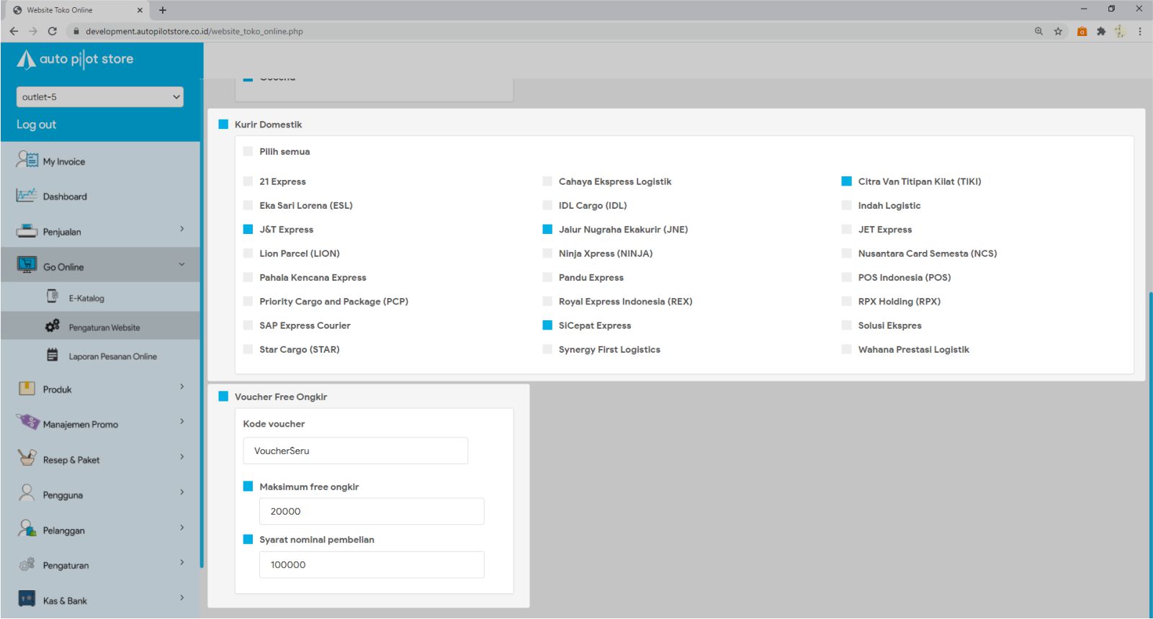Tick the Pilih semua checkbox
Viewport: 1153px width, 619px height.
click(248, 151)
